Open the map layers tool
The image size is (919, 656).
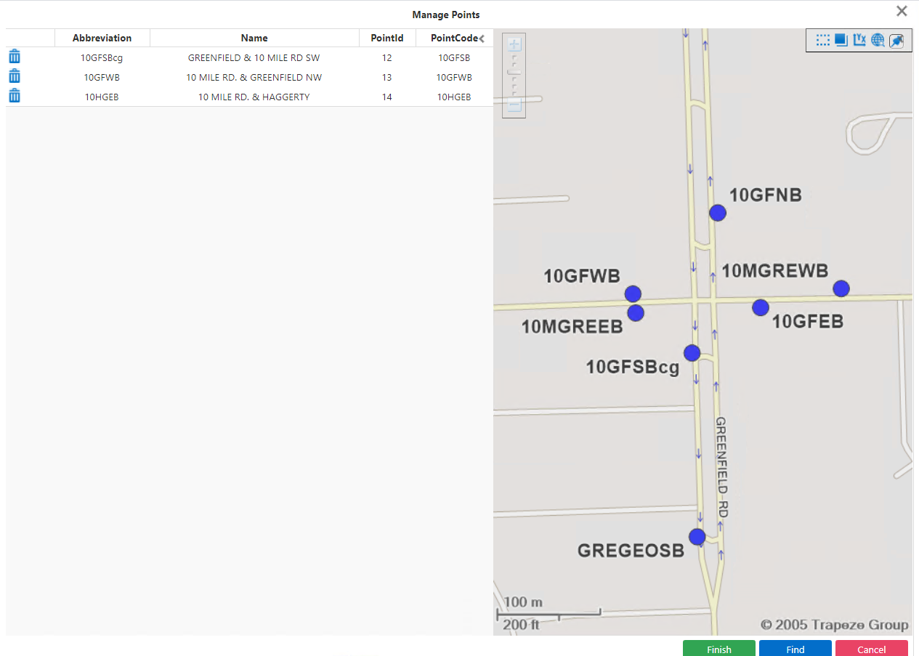pyautogui.click(x=841, y=40)
